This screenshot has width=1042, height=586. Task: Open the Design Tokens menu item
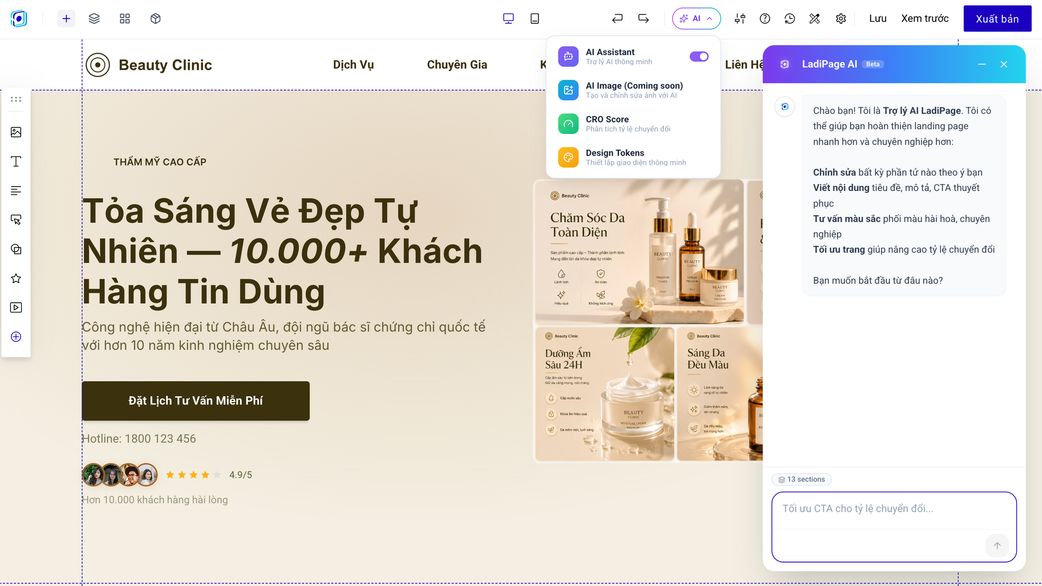633,157
